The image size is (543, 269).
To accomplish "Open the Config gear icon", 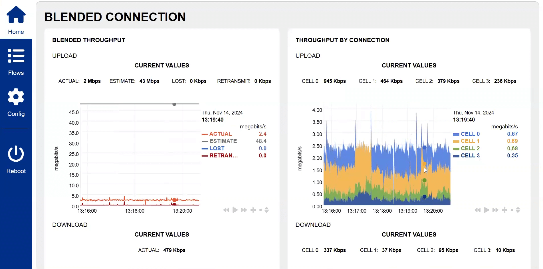I will (16, 97).
